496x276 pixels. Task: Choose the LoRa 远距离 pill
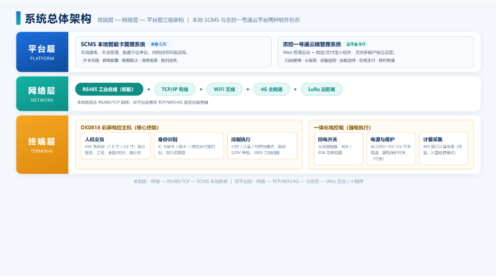click(322, 89)
